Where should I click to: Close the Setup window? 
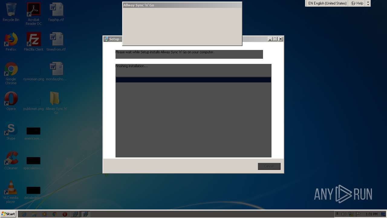tap(281, 39)
